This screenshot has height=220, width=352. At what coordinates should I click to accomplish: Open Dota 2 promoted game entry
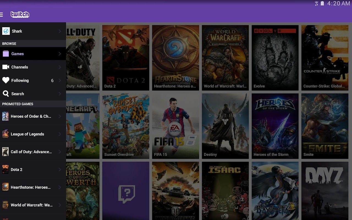[x=33, y=169]
